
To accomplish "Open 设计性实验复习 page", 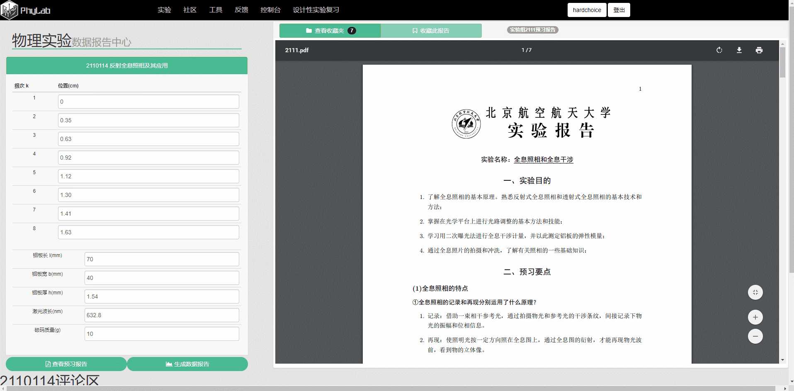I will [x=316, y=10].
